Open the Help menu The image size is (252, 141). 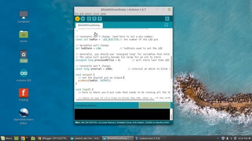coord(103,14)
